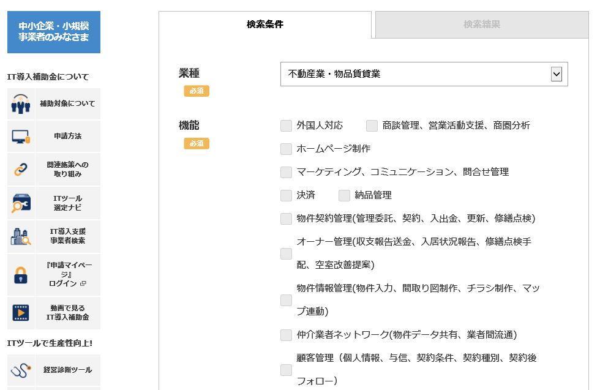Check the 決済 checkbox
Image resolution: width=600 pixels, height=390 pixels.
pyautogui.click(x=287, y=195)
